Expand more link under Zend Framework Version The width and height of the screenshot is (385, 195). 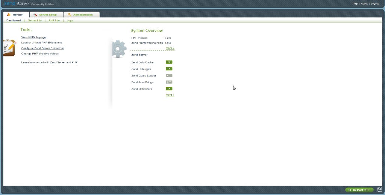[170, 48]
